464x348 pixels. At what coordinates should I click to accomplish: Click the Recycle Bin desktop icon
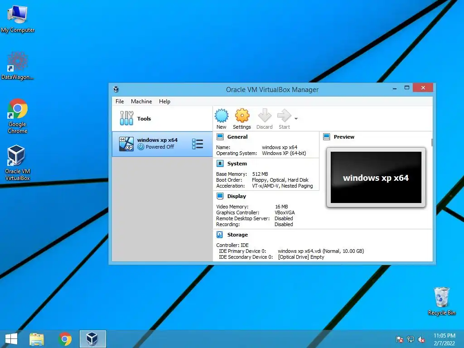441,301
